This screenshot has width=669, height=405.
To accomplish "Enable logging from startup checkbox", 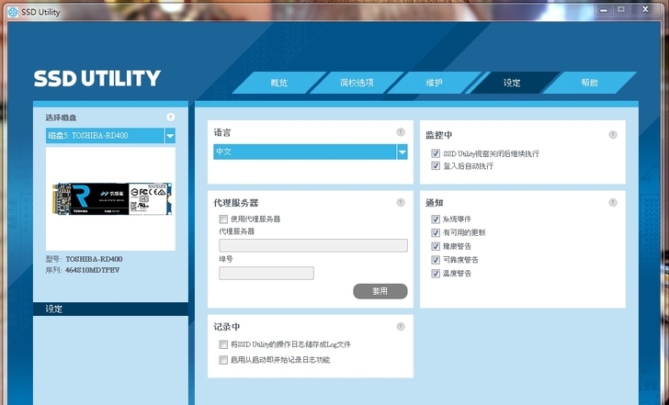I will pyautogui.click(x=223, y=360).
